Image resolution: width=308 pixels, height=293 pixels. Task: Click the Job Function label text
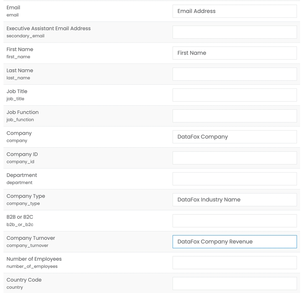23,112
